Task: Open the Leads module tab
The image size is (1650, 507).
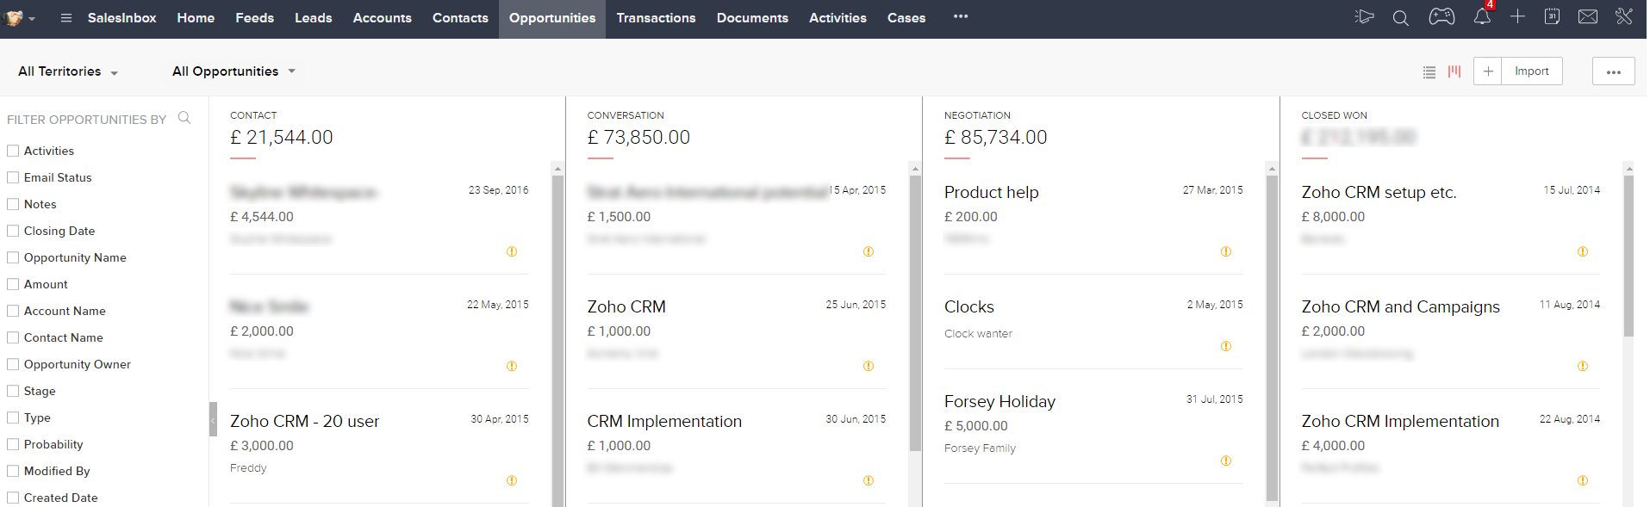Action: click(314, 18)
